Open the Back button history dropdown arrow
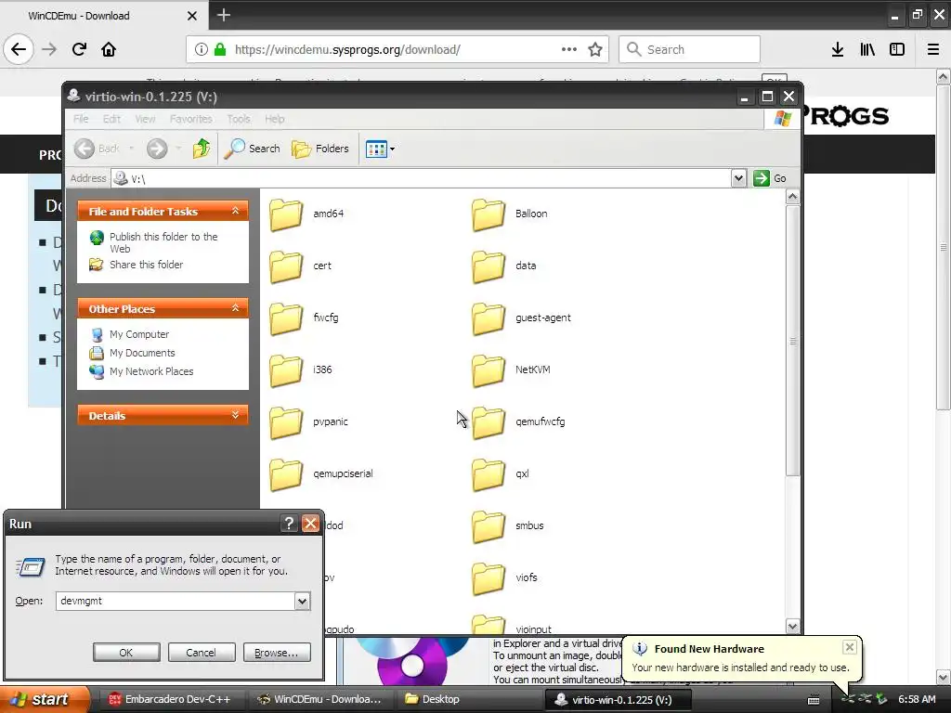951x713 pixels. (x=131, y=149)
